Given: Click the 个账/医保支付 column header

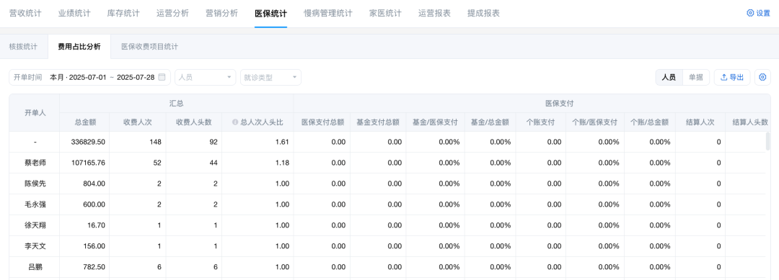Looking at the screenshot, I should click(x=594, y=122).
